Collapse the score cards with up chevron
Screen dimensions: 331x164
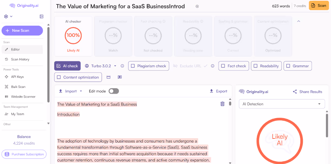[x=299, y=21]
